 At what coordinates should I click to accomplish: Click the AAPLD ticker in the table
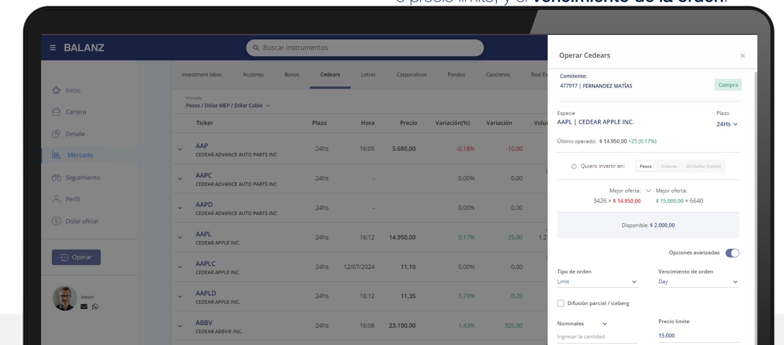(x=206, y=293)
